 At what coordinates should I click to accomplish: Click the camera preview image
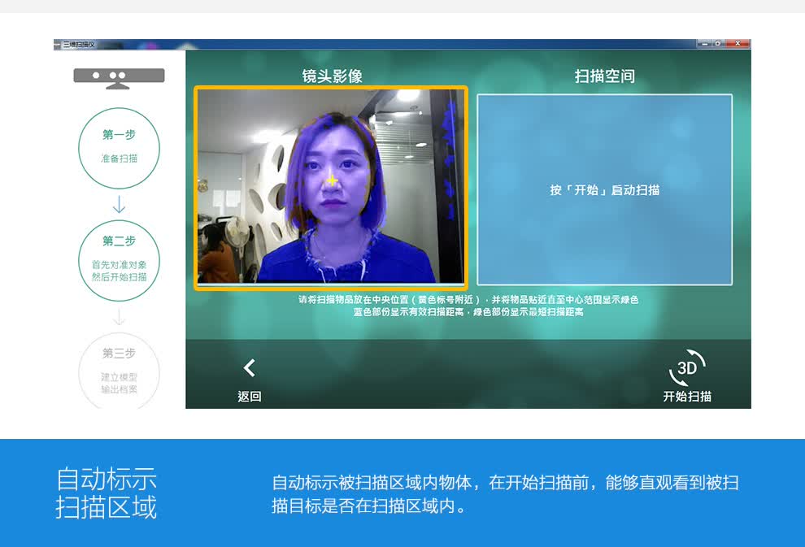(x=330, y=187)
